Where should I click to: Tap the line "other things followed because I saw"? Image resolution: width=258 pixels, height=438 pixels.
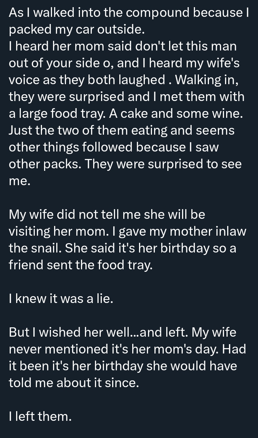click(x=114, y=147)
